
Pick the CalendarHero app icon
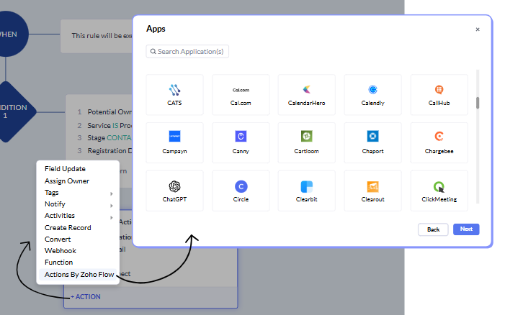point(306,94)
